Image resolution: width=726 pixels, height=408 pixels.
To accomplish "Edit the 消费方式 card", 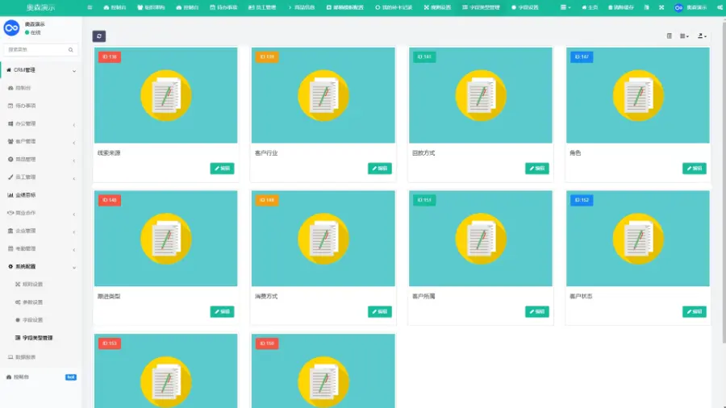I will [x=379, y=312].
